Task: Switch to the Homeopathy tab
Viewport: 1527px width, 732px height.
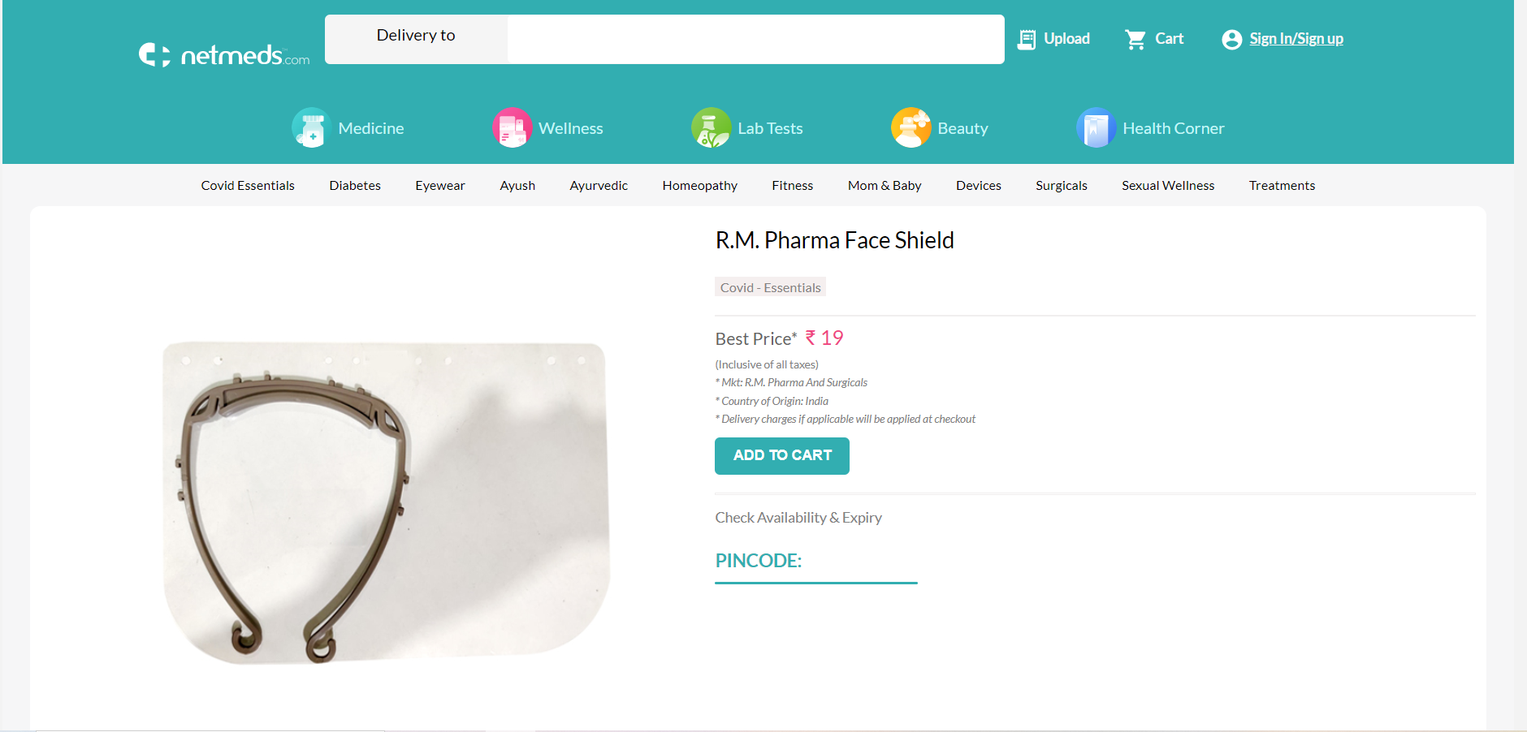Action: point(699,185)
